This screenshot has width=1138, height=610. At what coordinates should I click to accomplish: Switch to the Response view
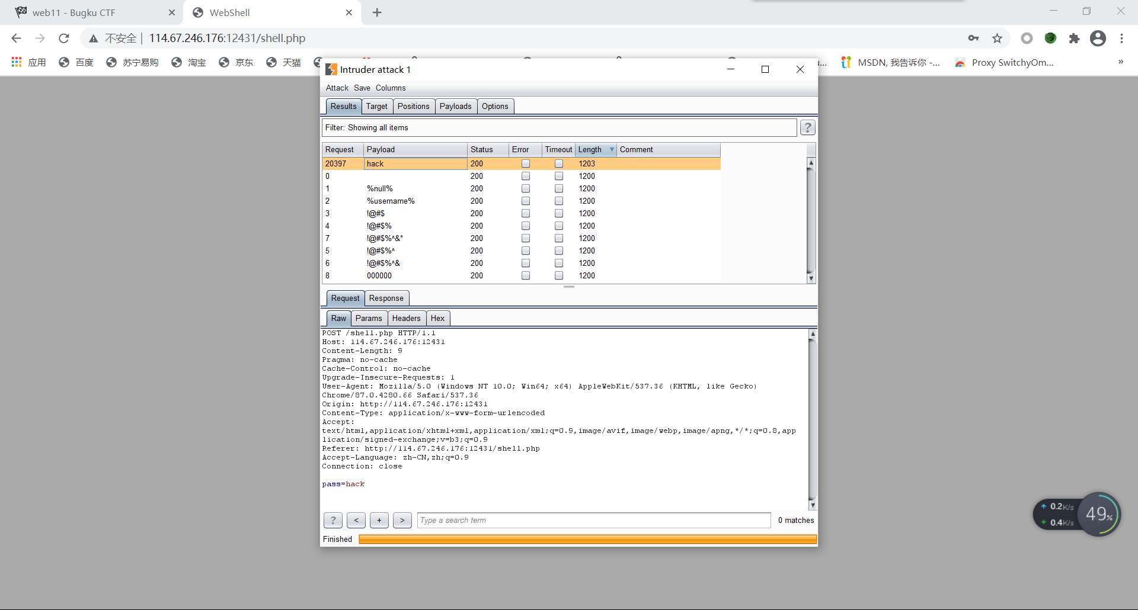386,298
